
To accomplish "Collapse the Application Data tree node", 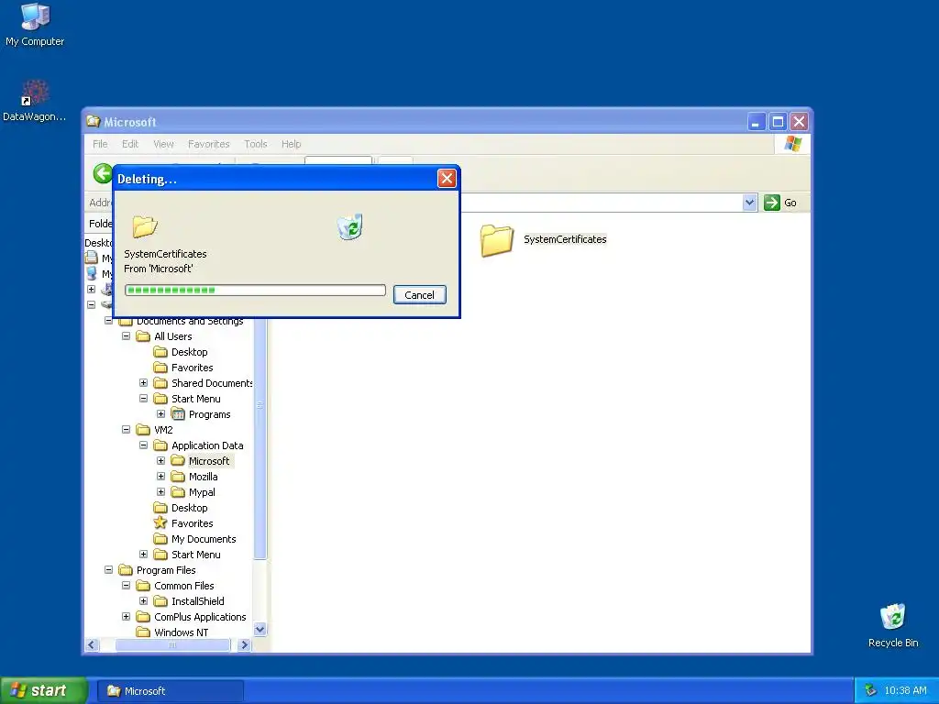I will [x=143, y=445].
